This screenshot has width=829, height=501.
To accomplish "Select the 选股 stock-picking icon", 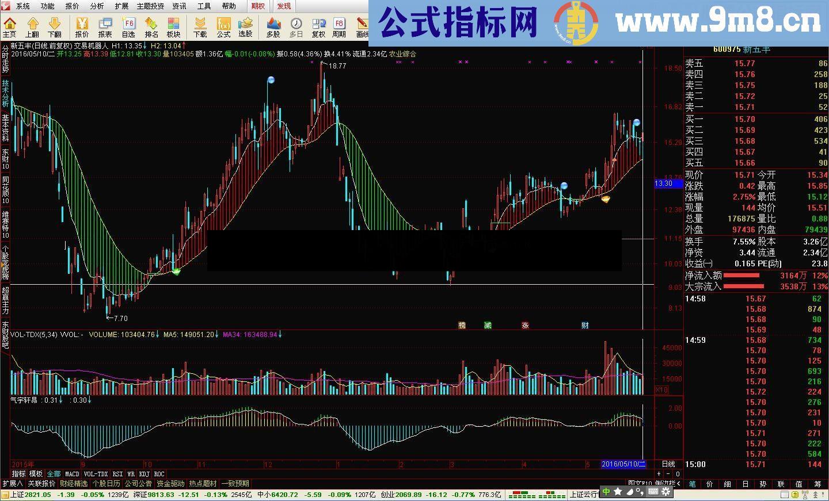I will 245,25.
